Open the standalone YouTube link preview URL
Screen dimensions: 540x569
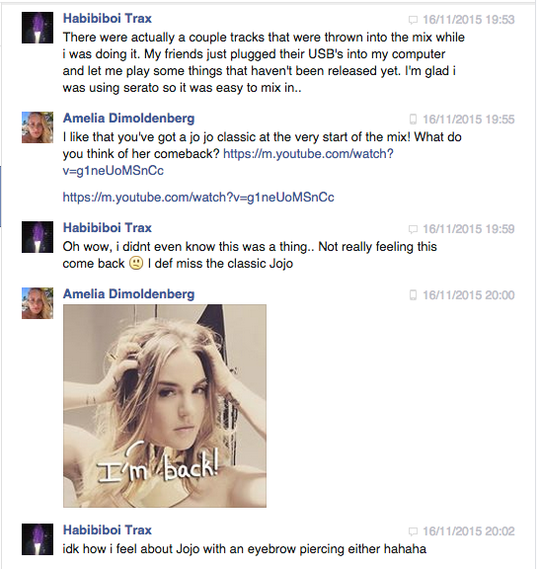pyautogui.click(x=198, y=198)
